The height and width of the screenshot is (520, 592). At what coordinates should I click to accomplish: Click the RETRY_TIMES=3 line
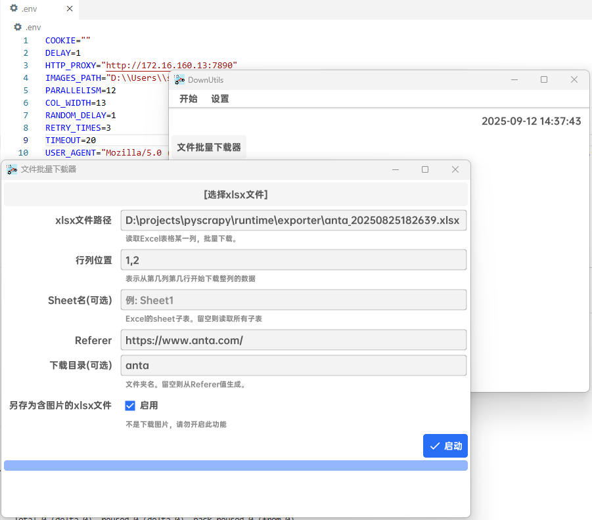pyautogui.click(x=78, y=127)
